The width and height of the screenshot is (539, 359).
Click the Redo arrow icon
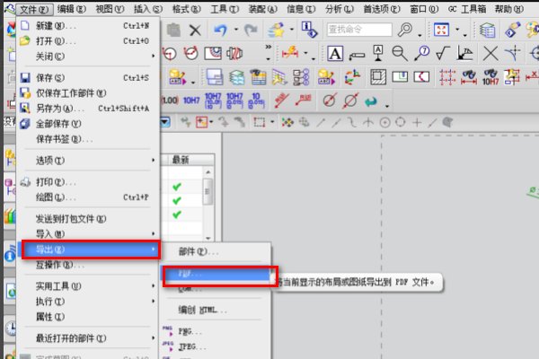point(251,30)
